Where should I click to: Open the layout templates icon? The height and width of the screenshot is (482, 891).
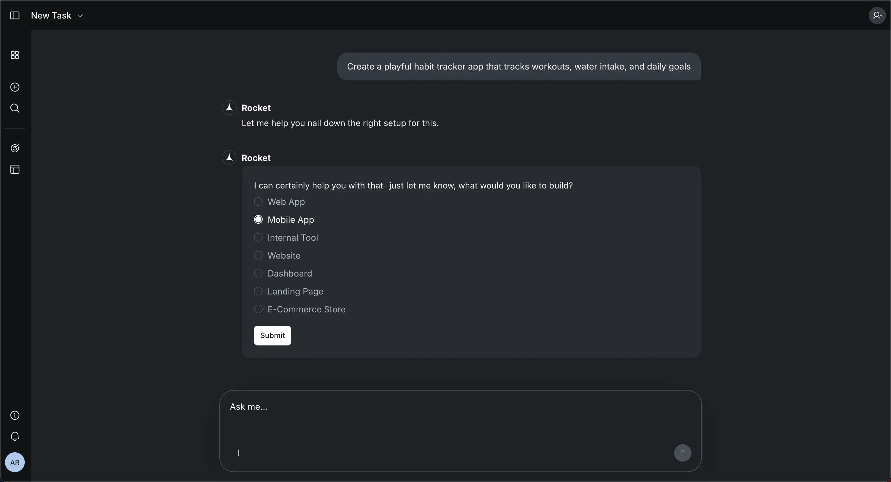[15, 169]
